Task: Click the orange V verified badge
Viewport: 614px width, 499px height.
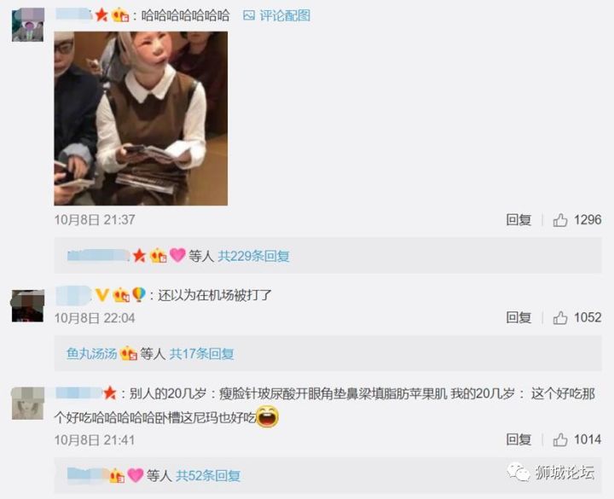Action: pos(102,294)
